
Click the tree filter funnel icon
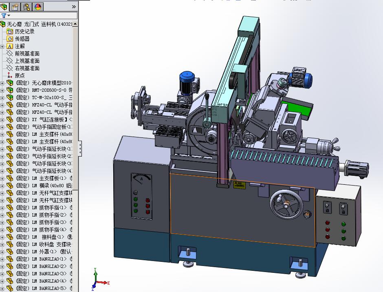tap(4, 15)
